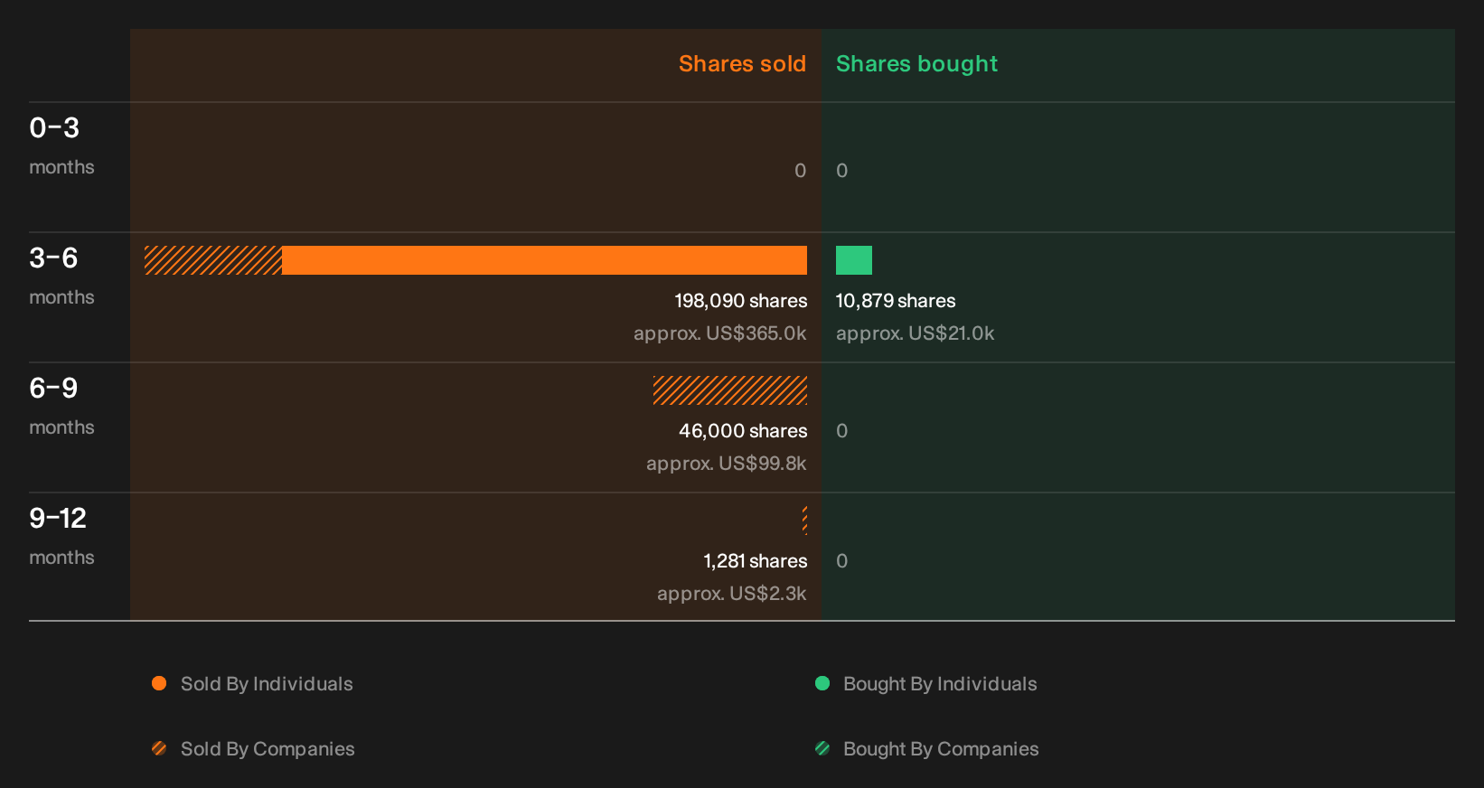The width and height of the screenshot is (1484, 788).
Task: Click the hatched company-sold segment in 3-6 months
Action: pyautogui.click(x=213, y=260)
